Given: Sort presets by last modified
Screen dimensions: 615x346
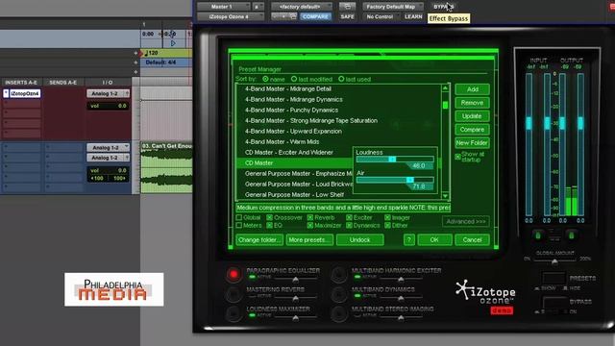Looking at the screenshot, I should 294,79.
